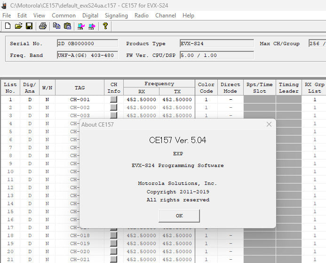Open the Edit menu
The image size is (326, 263).
pyautogui.click(x=22, y=16)
